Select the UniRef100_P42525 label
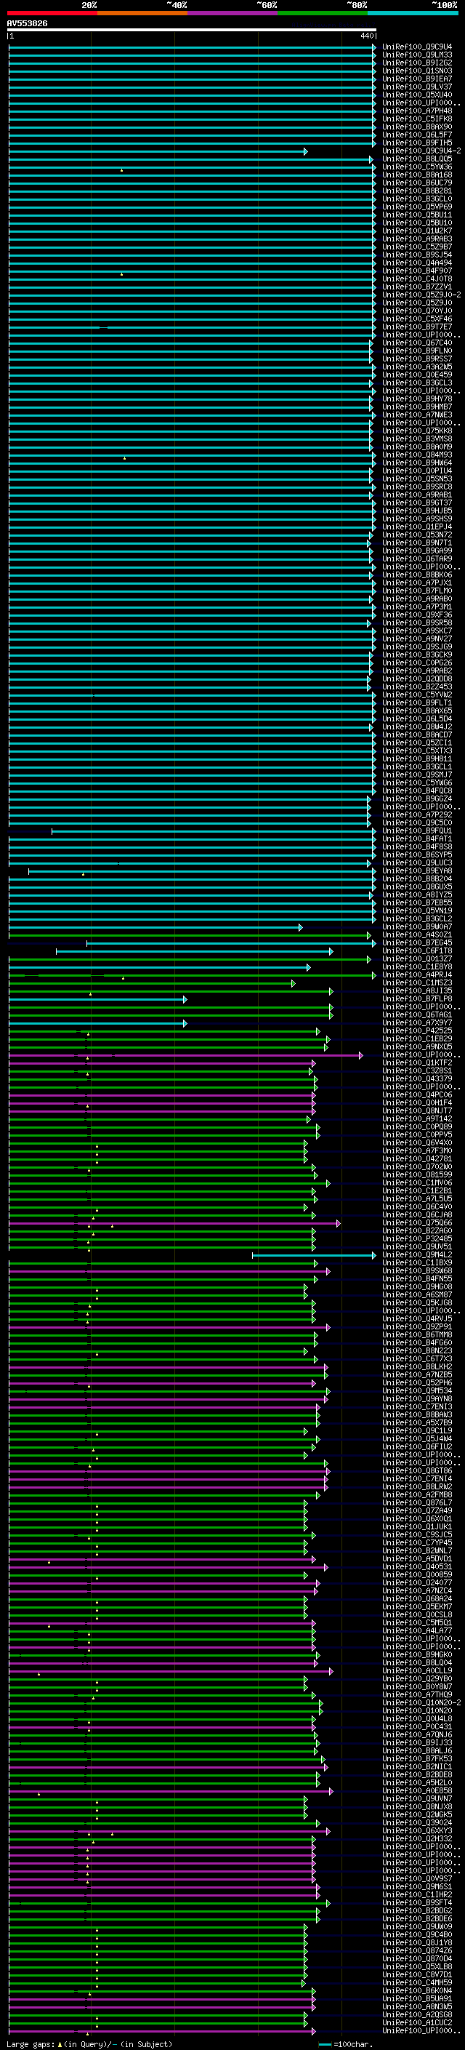This screenshot has height=2050, width=465. tap(417, 1030)
